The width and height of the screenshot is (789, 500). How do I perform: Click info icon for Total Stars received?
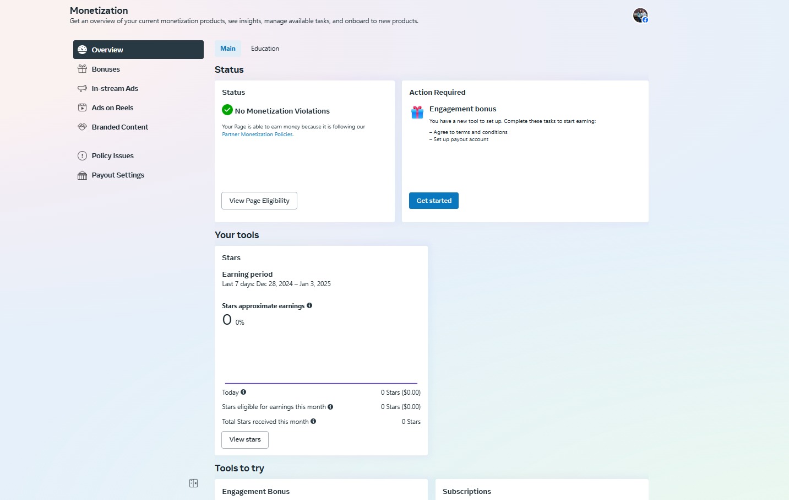click(313, 421)
